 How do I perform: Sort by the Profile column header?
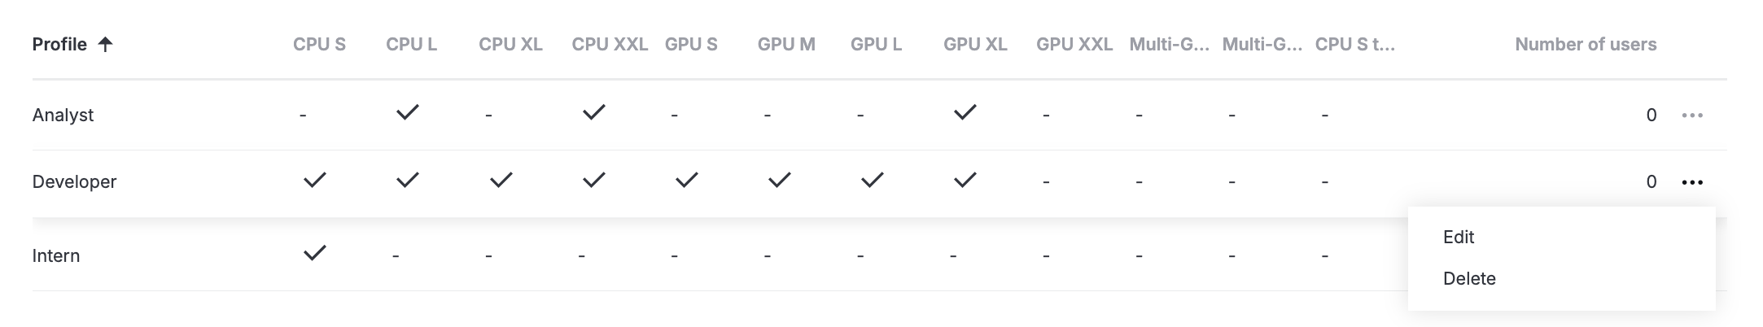(x=59, y=45)
